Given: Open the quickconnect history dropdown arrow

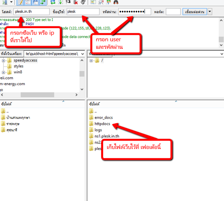Looking at the screenshot, I should coord(210,12).
